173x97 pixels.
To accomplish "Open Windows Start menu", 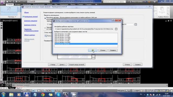I will (3, 95).
